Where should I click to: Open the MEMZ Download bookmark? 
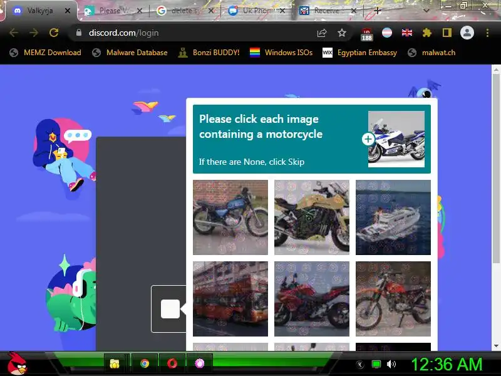45,53
